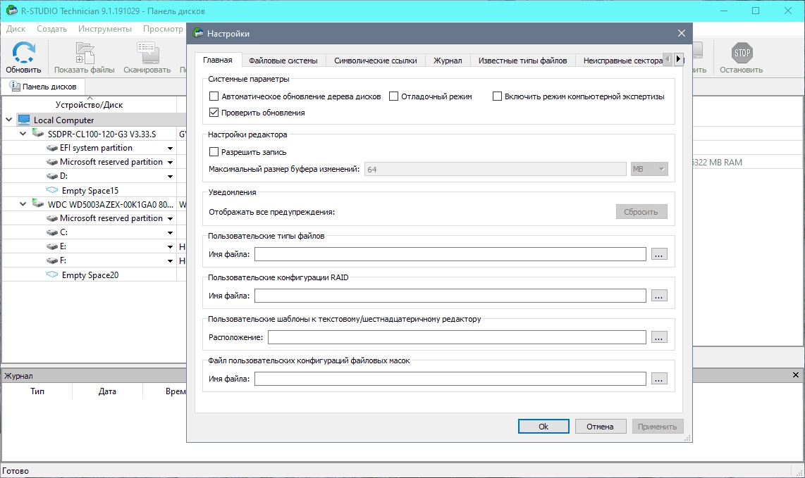The width and height of the screenshot is (805, 478).
Task: Open the Инструменты menu
Action: tap(105, 29)
